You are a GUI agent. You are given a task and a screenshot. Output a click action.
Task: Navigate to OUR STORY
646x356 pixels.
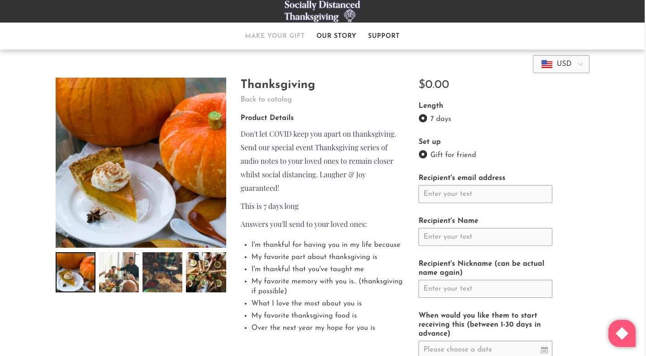pos(337,36)
